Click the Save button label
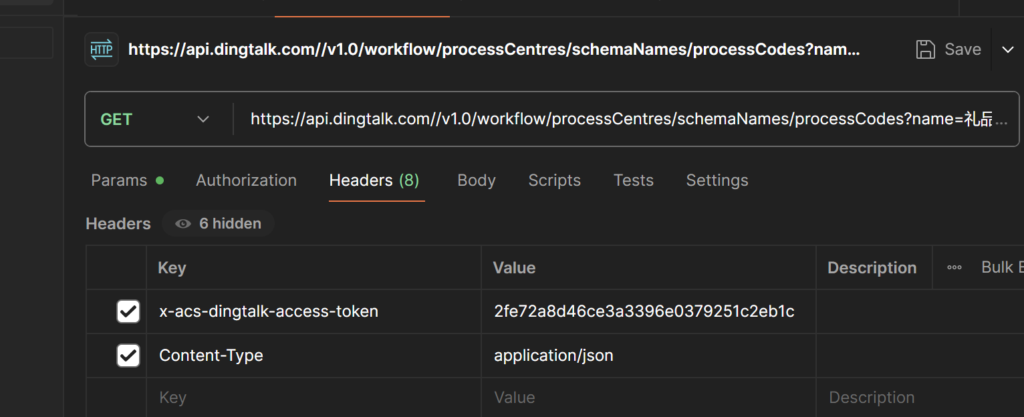Screen dimensions: 1024x417 [963, 49]
